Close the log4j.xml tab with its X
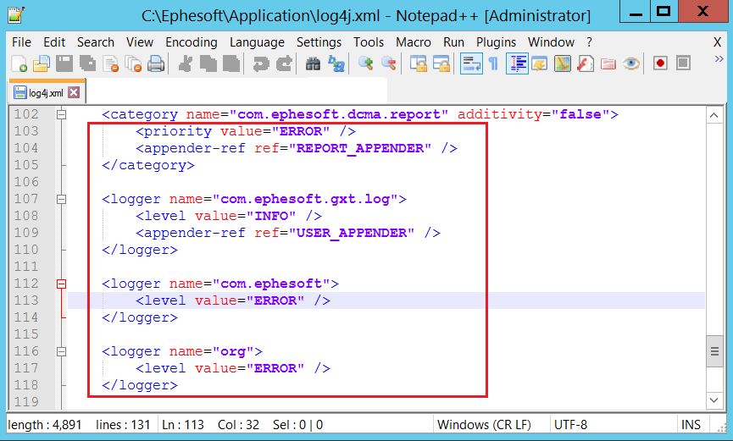The width and height of the screenshot is (733, 441). tap(74, 92)
